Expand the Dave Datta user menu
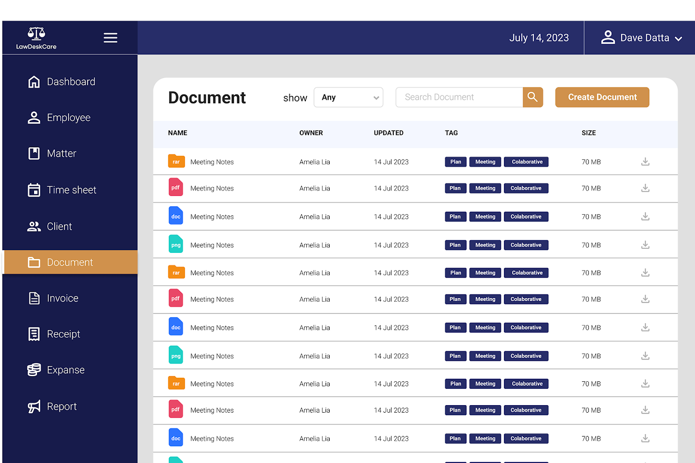The image size is (695, 463). point(640,38)
